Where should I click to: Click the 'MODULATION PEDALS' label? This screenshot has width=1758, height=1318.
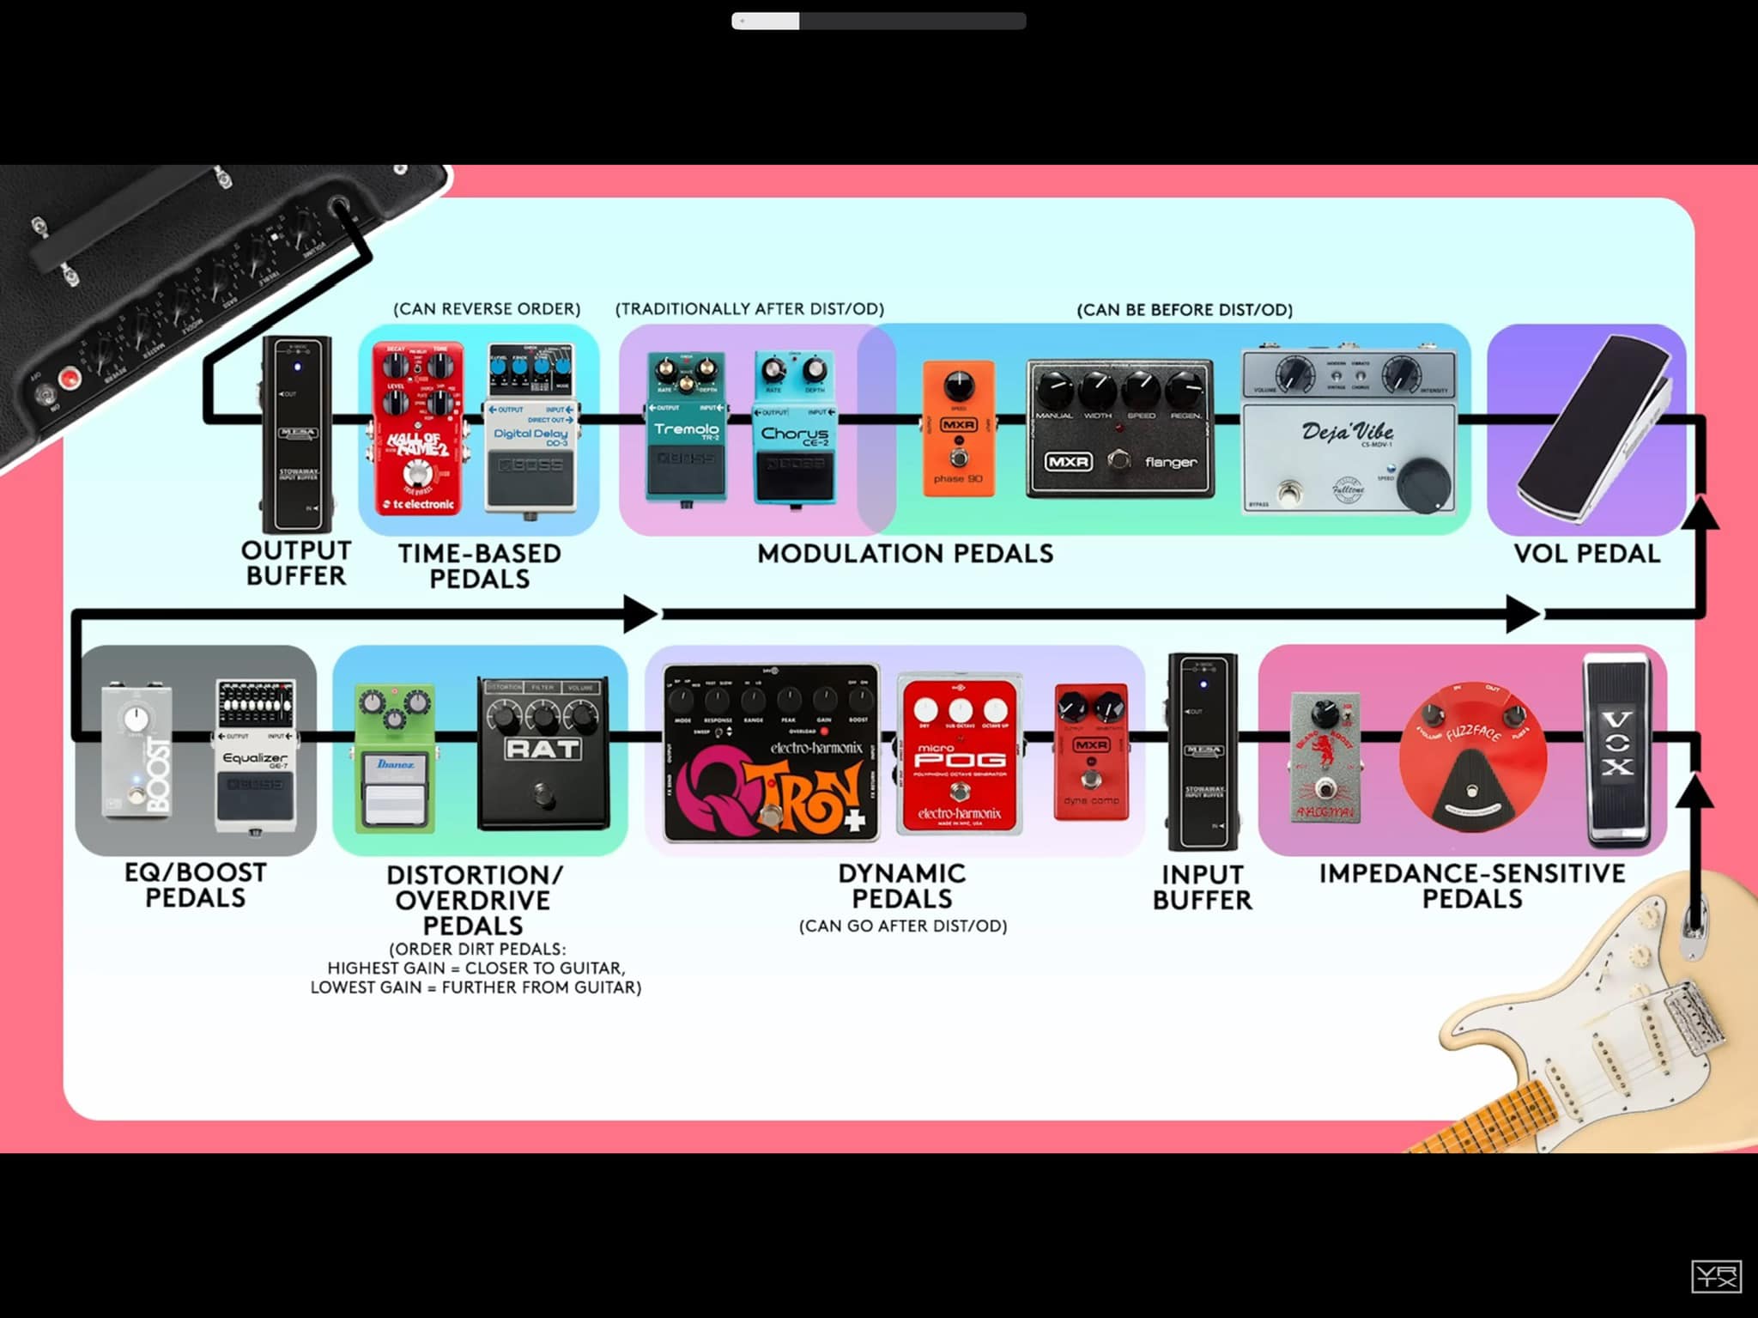[906, 554]
